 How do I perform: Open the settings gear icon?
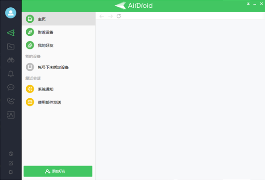(11, 172)
